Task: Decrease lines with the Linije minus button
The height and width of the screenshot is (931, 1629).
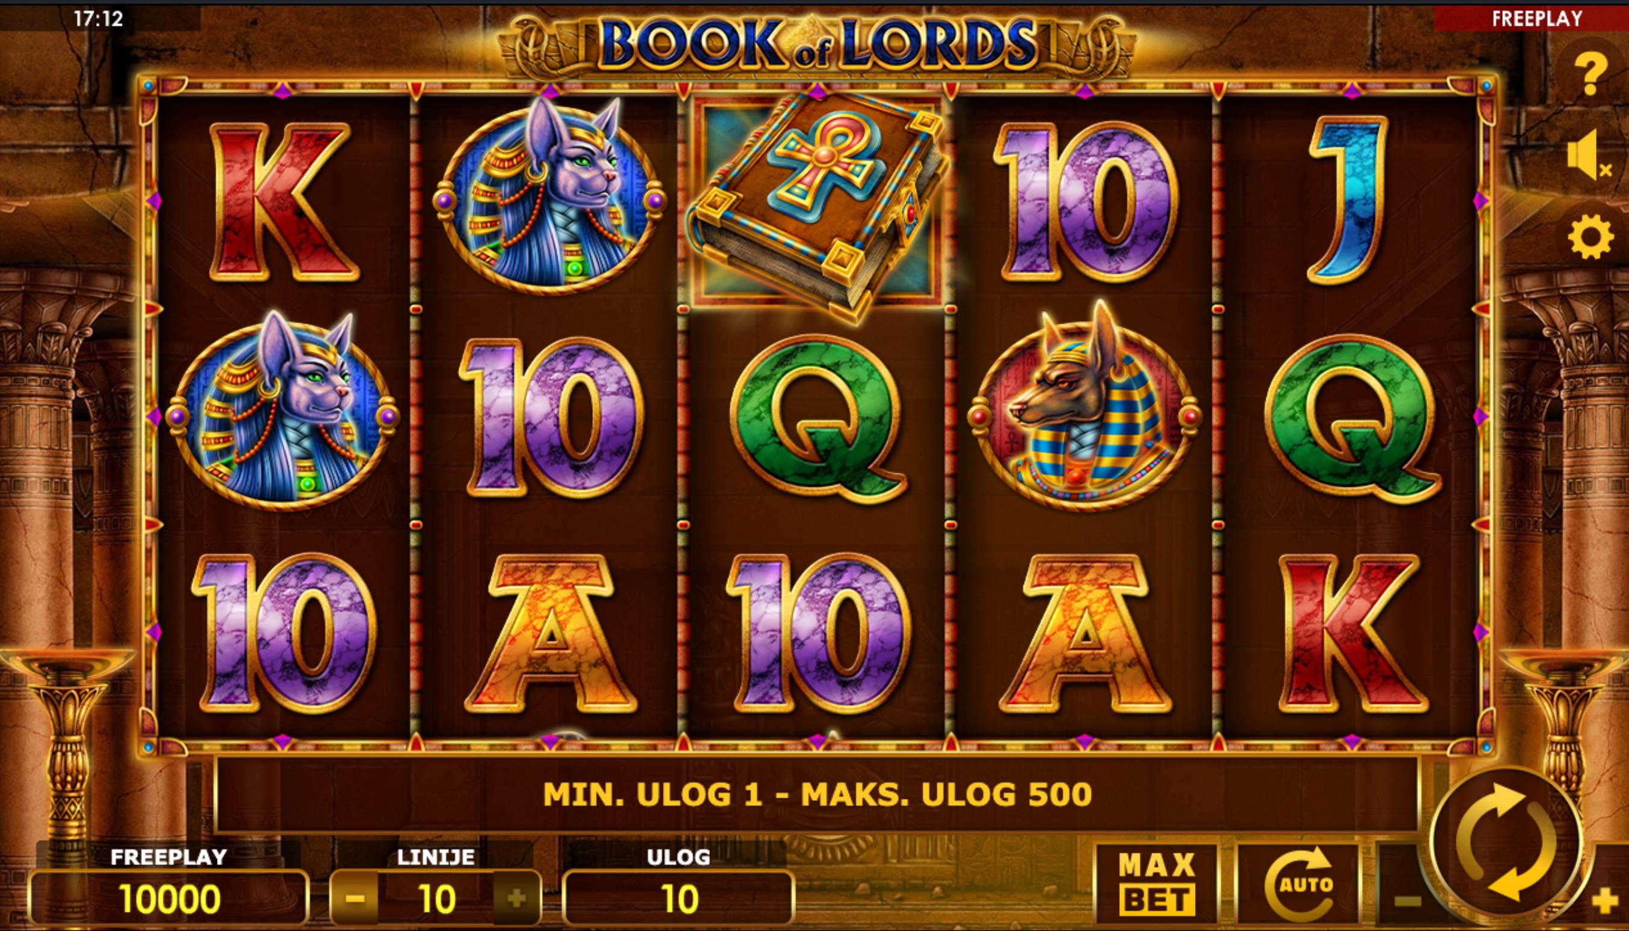Action: pyautogui.click(x=355, y=899)
